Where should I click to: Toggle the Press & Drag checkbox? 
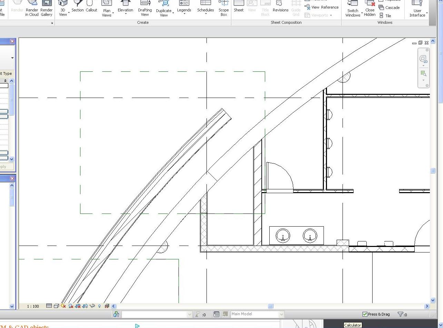tap(365, 314)
